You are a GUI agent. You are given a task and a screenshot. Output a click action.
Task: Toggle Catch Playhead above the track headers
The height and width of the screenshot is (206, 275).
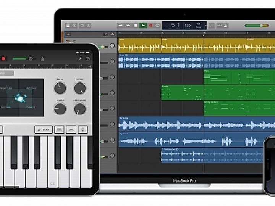pyautogui.click(x=112, y=34)
